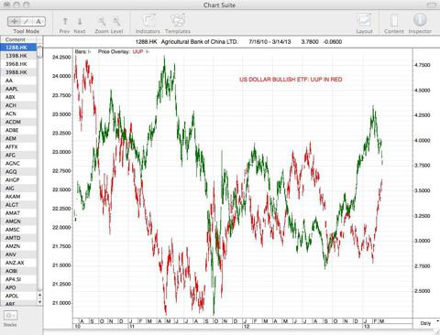Zoom in using second Zoom Level magnifier
Image resolution: width=440 pixels, height=335 pixels.
pos(116,21)
